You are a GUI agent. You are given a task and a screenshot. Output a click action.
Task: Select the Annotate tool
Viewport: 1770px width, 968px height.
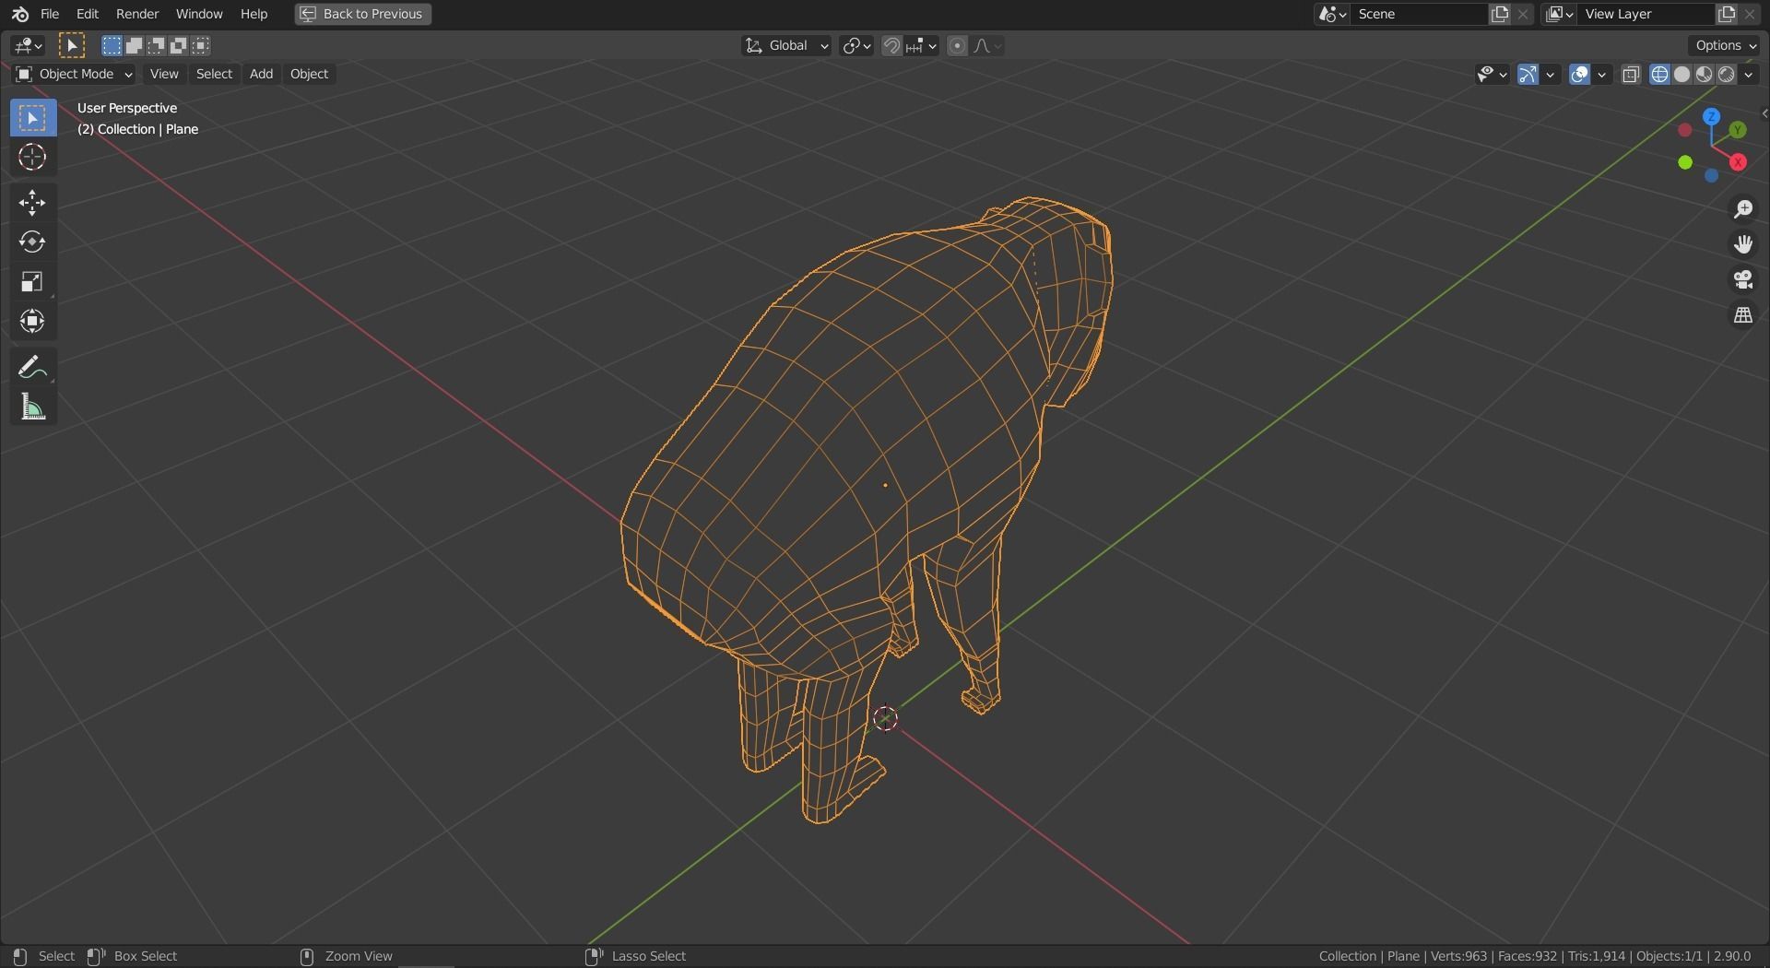32,367
